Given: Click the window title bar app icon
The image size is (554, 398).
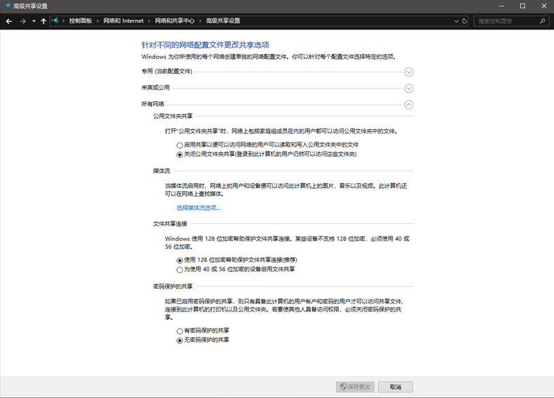Looking at the screenshot, I should tap(7, 6).
